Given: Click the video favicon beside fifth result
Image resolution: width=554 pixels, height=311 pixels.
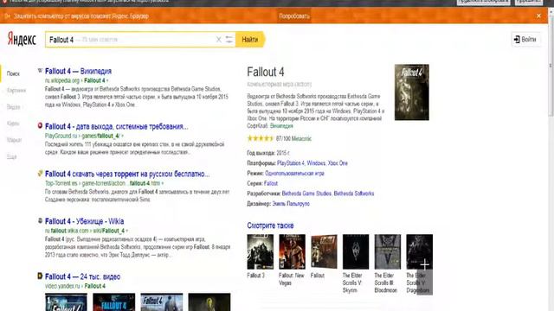Looking at the screenshot, I should coord(40,276).
